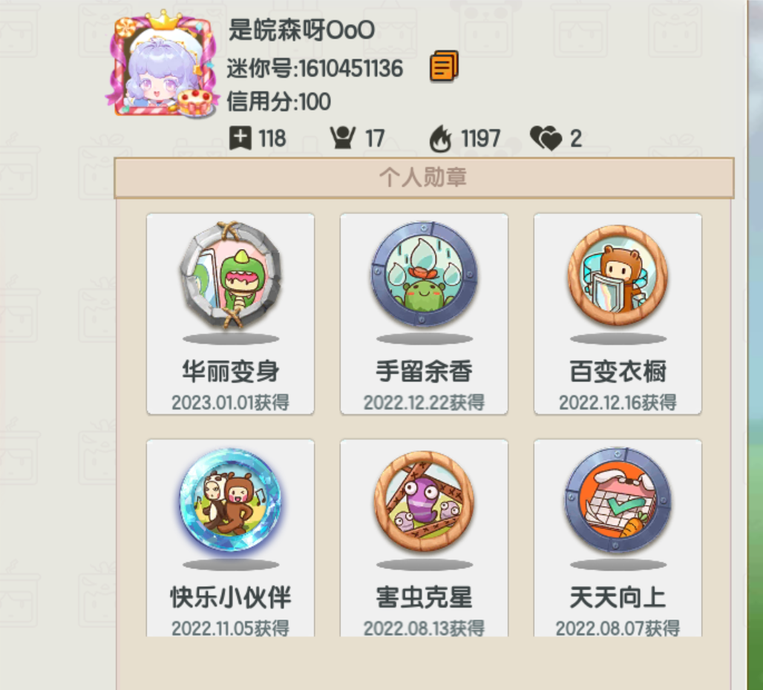
Task: Select the 个人勋章 header tab
Action: pyautogui.click(x=424, y=177)
